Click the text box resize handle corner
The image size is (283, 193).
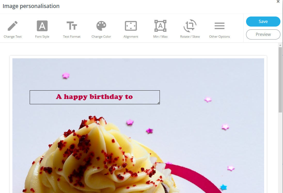(158, 103)
